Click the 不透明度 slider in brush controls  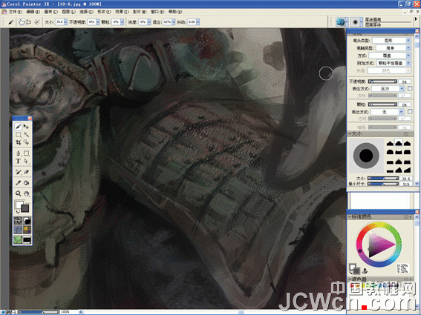point(382,82)
